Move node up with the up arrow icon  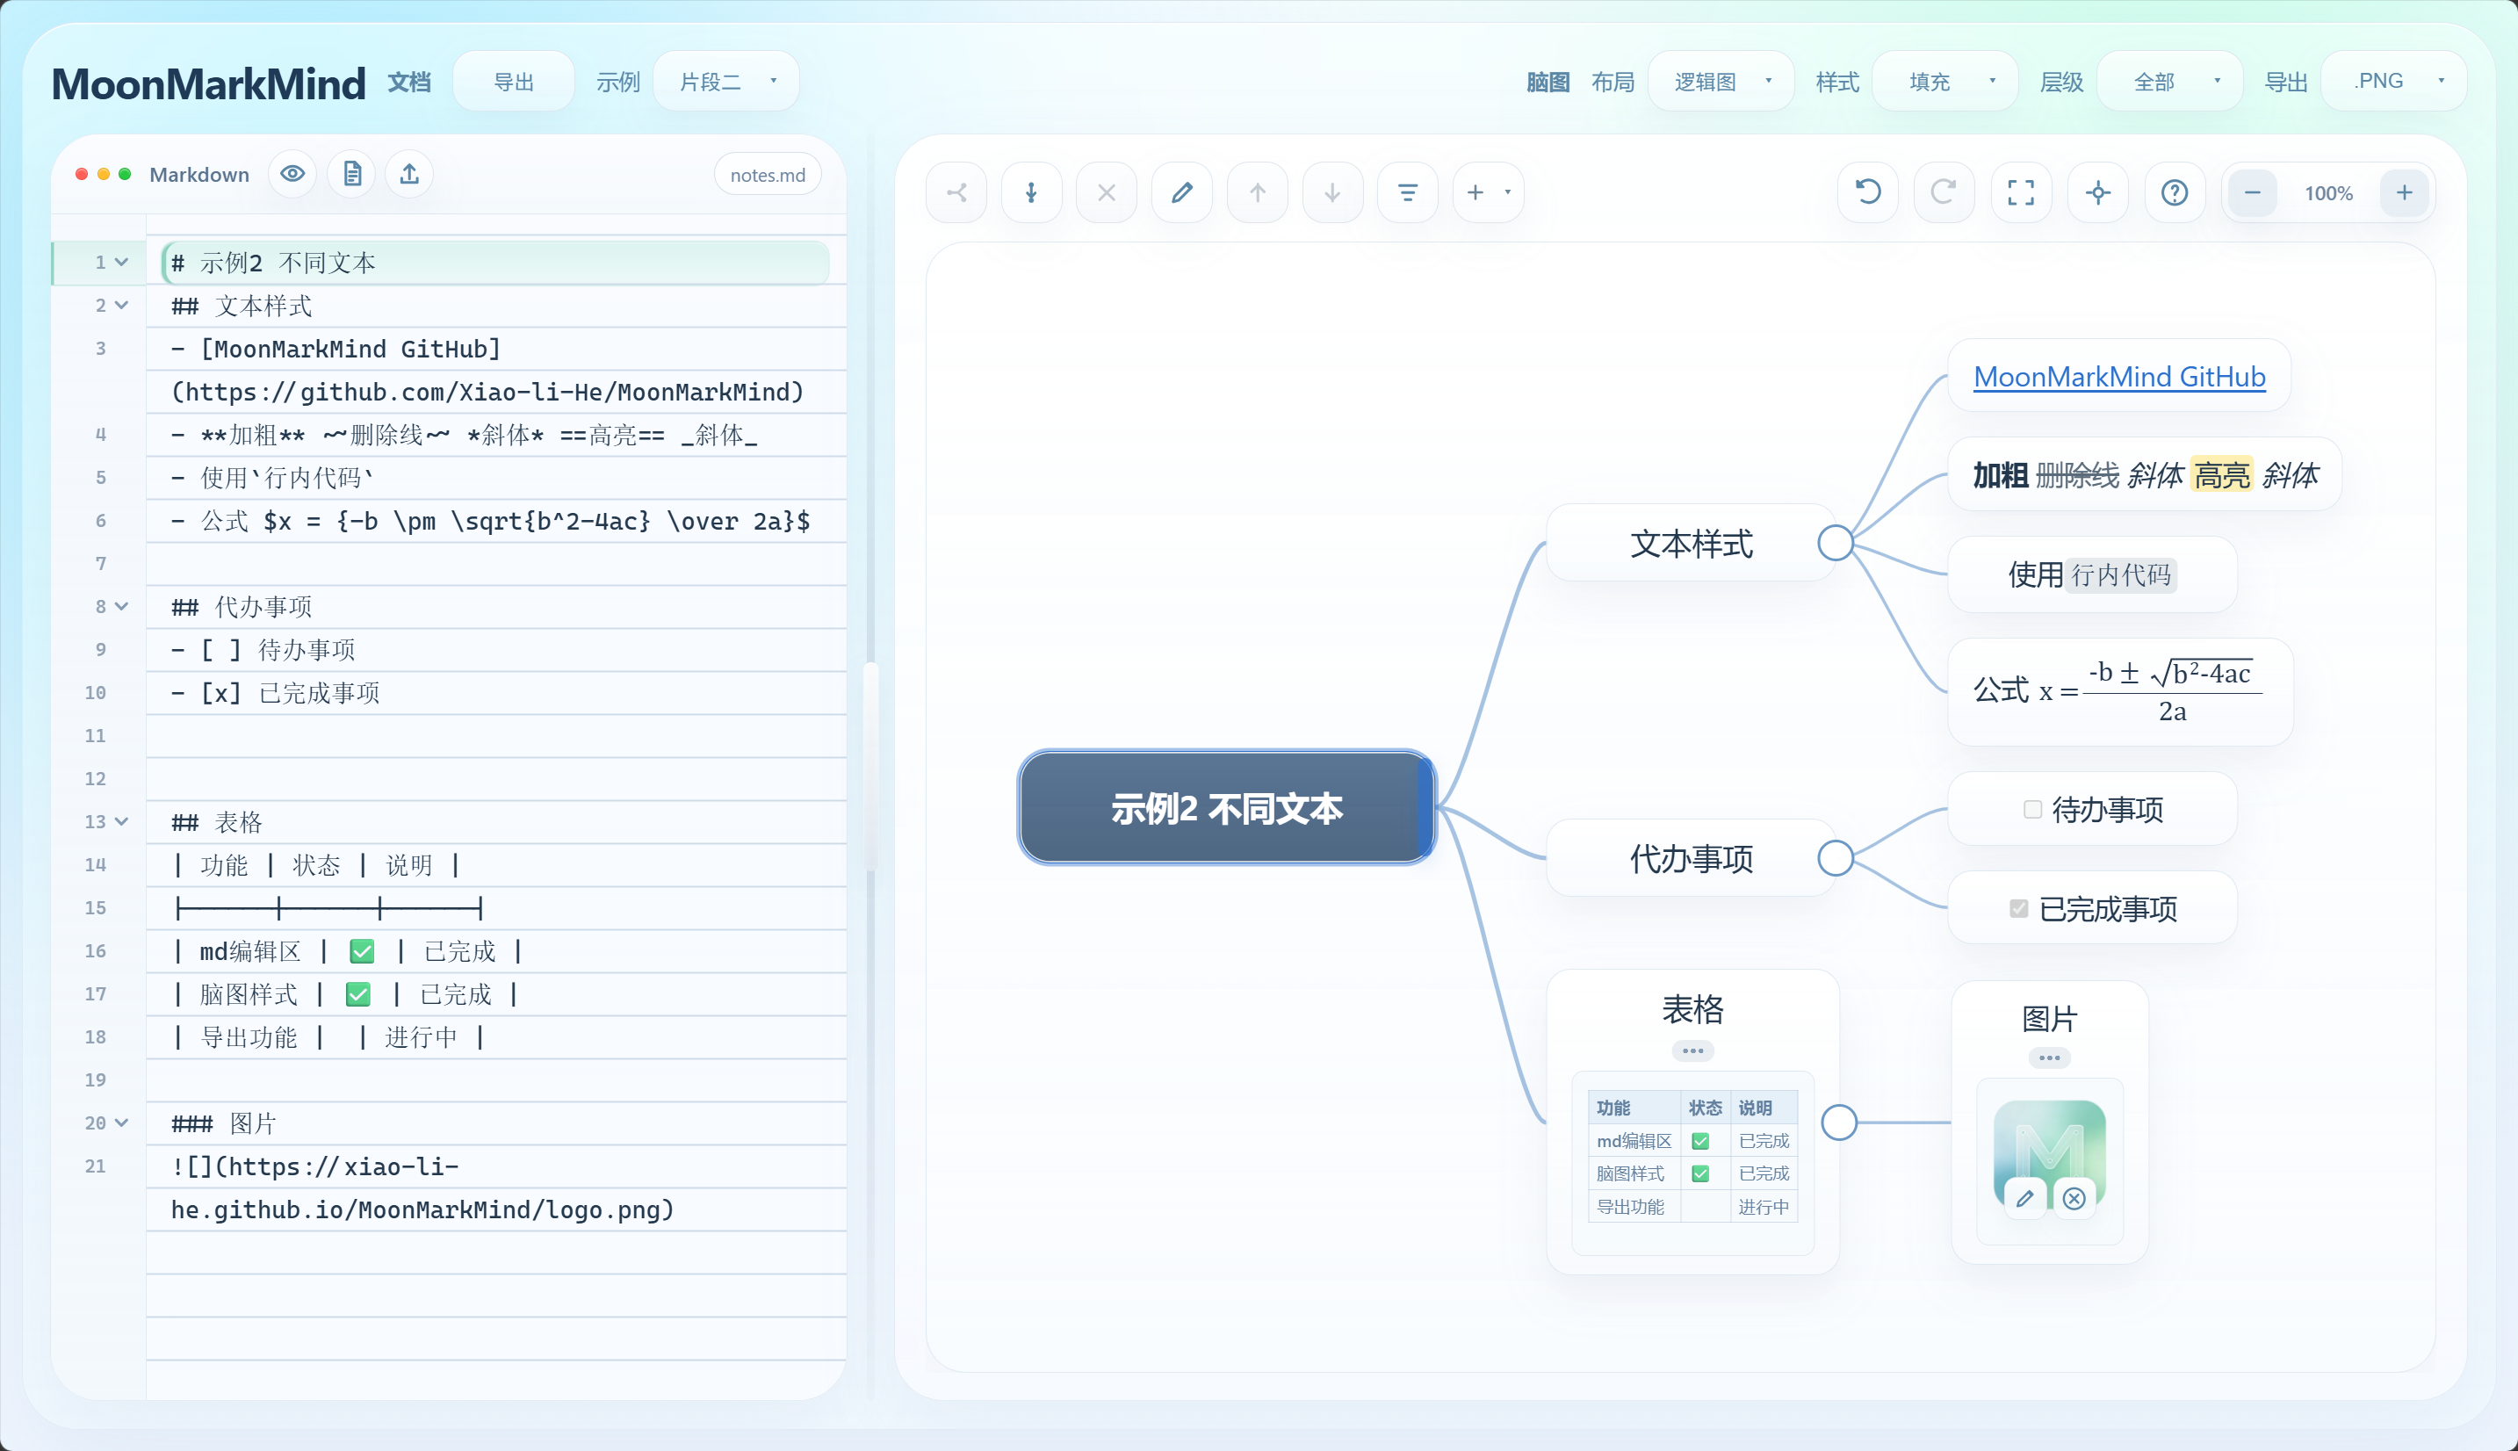pyautogui.click(x=1258, y=192)
